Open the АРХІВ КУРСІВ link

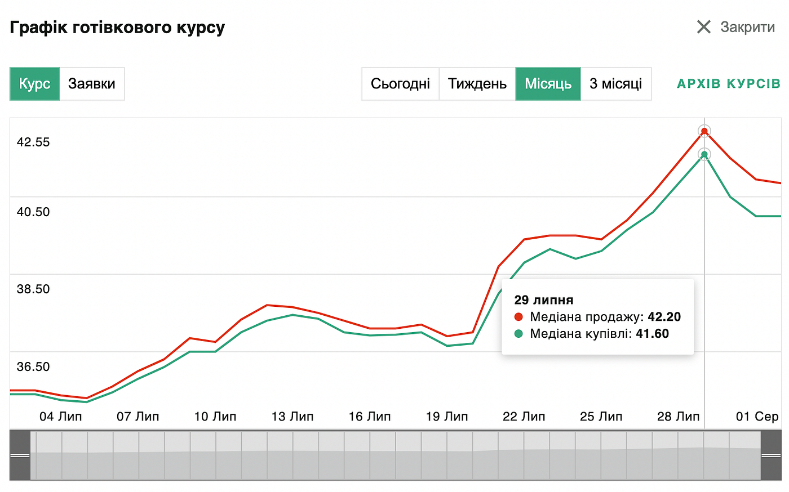point(728,84)
